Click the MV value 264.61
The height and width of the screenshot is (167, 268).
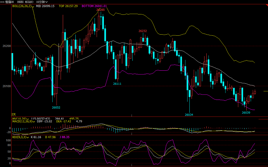pyautogui.click(x=60, y=119)
